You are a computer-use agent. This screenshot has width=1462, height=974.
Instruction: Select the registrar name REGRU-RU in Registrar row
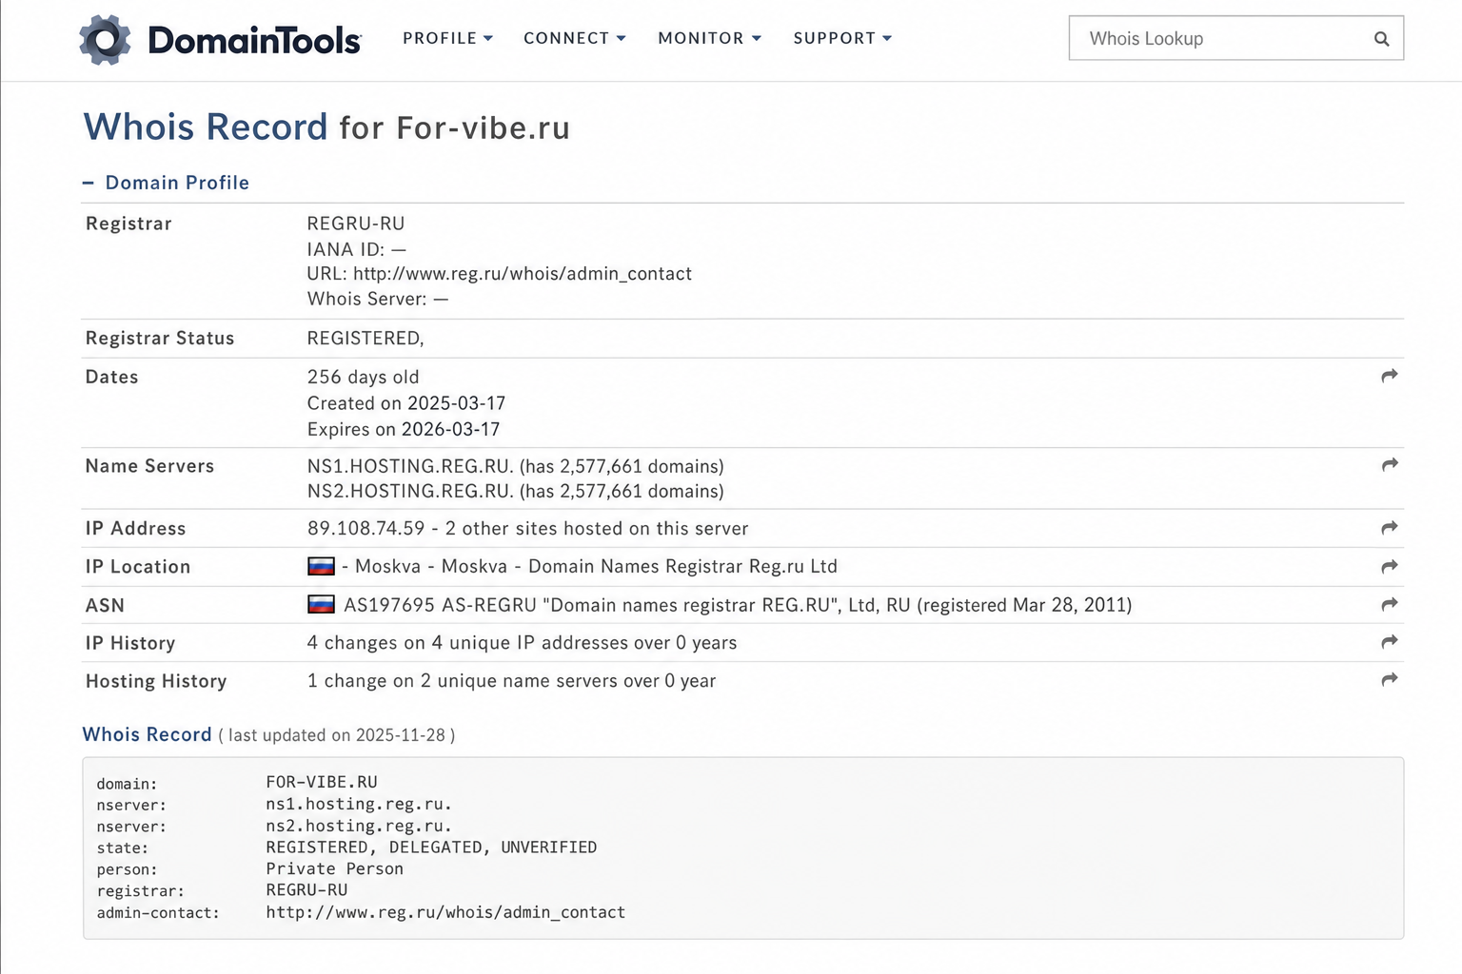pyautogui.click(x=356, y=224)
